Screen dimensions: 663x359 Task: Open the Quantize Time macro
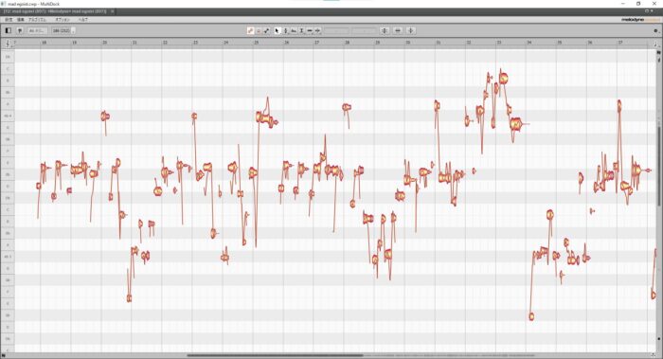click(x=398, y=31)
